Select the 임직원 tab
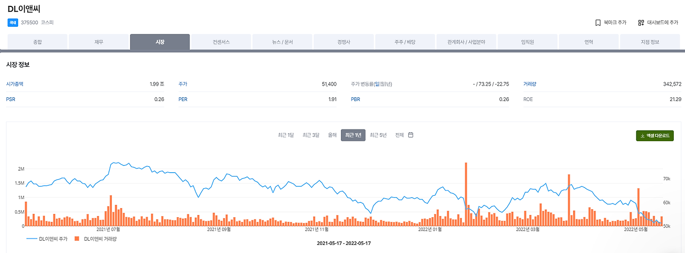Viewport: 685px width, 253px height. (x=527, y=42)
